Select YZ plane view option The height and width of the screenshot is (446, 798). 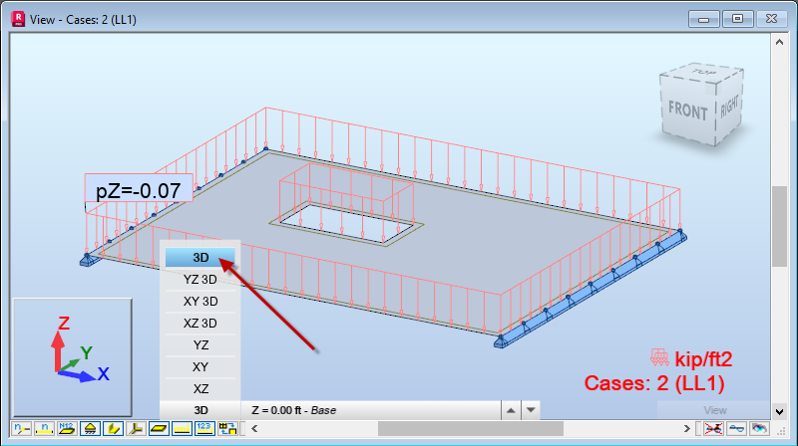coord(200,344)
